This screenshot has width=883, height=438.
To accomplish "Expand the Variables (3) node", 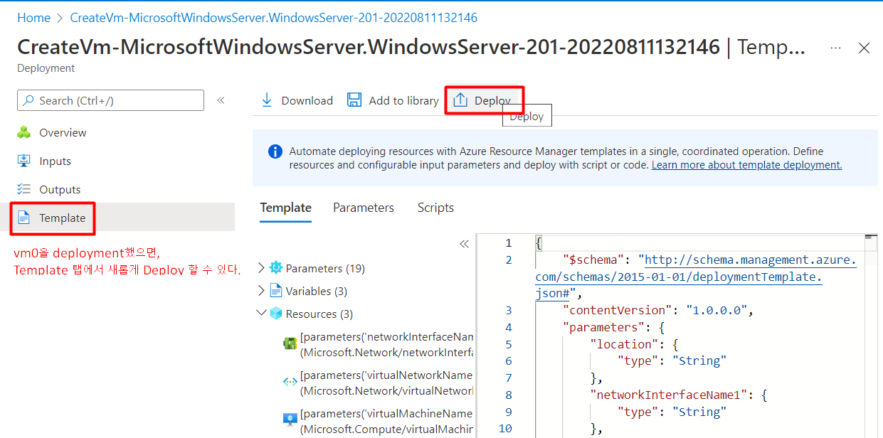I will (x=260, y=291).
